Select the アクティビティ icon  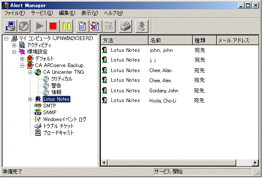(22, 45)
